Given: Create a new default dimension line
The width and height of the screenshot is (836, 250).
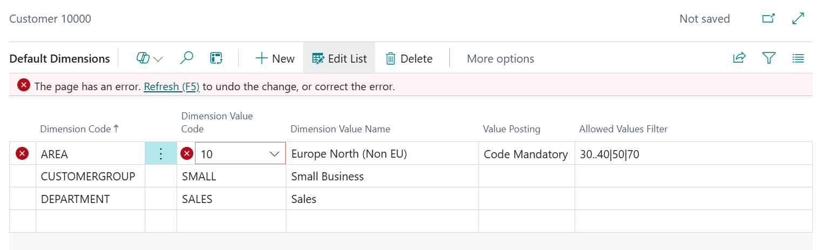Looking at the screenshot, I should 275,58.
